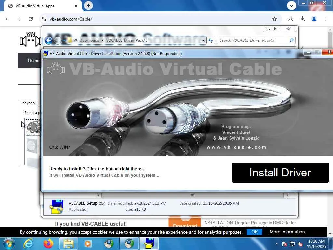This screenshot has width=333, height=250.
Task: Launch Internet Explorer from taskbar
Action: click(x=28, y=243)
